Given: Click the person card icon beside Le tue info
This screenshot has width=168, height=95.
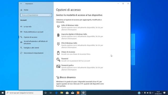Looking at the screenshot, I should 21,26.
